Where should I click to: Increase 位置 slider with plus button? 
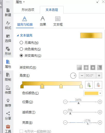[x=100, y=102]
